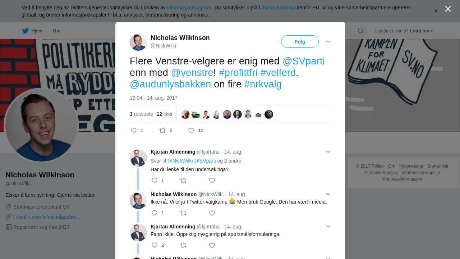Open the @audunlysbakken mention link
The image size is (460, 259).
click(x=170, y=84)
